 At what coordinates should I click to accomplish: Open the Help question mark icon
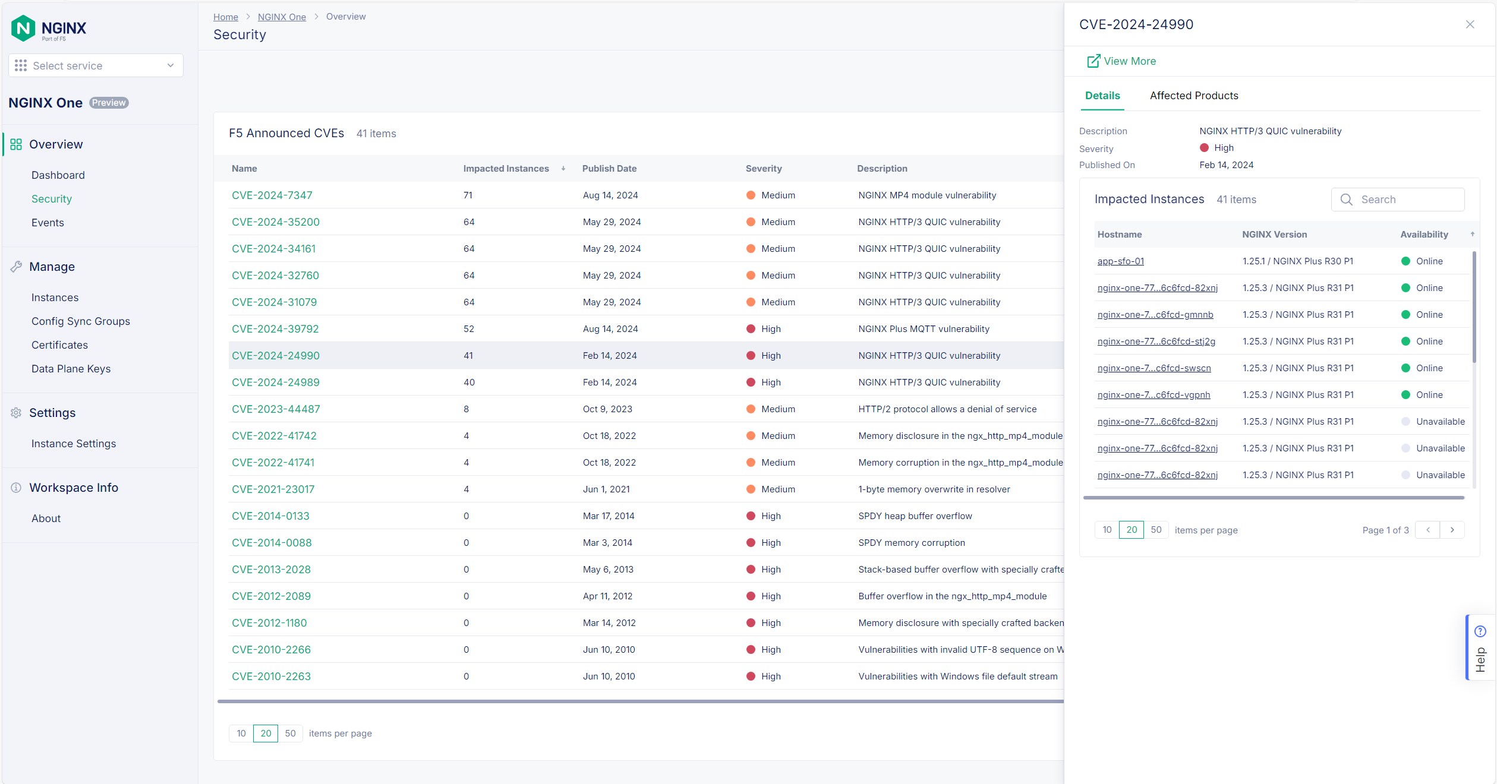pos(1480,631)
